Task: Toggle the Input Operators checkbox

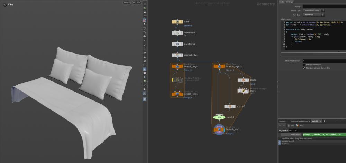Action: [280, 138]
